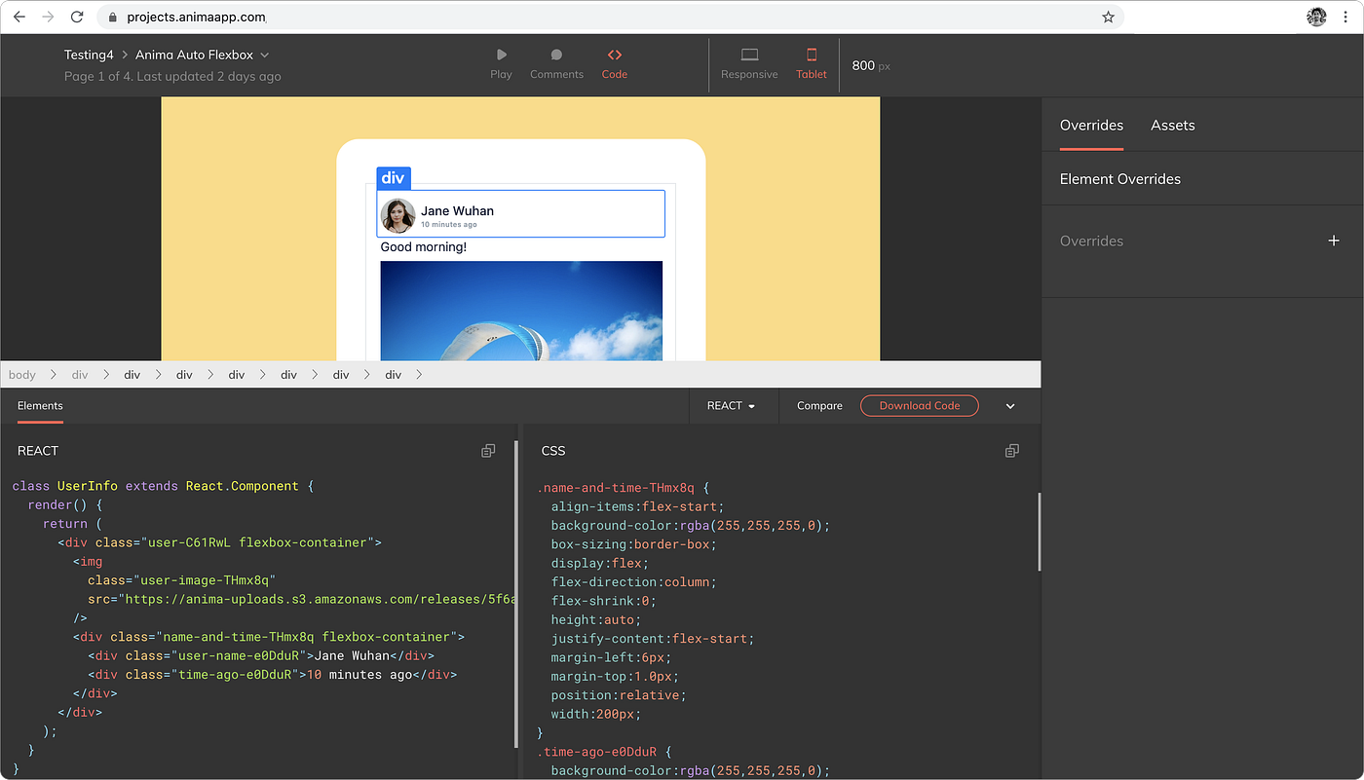
Task: Select the first div after body in breadcrumb
Action: tap(80, 375)
